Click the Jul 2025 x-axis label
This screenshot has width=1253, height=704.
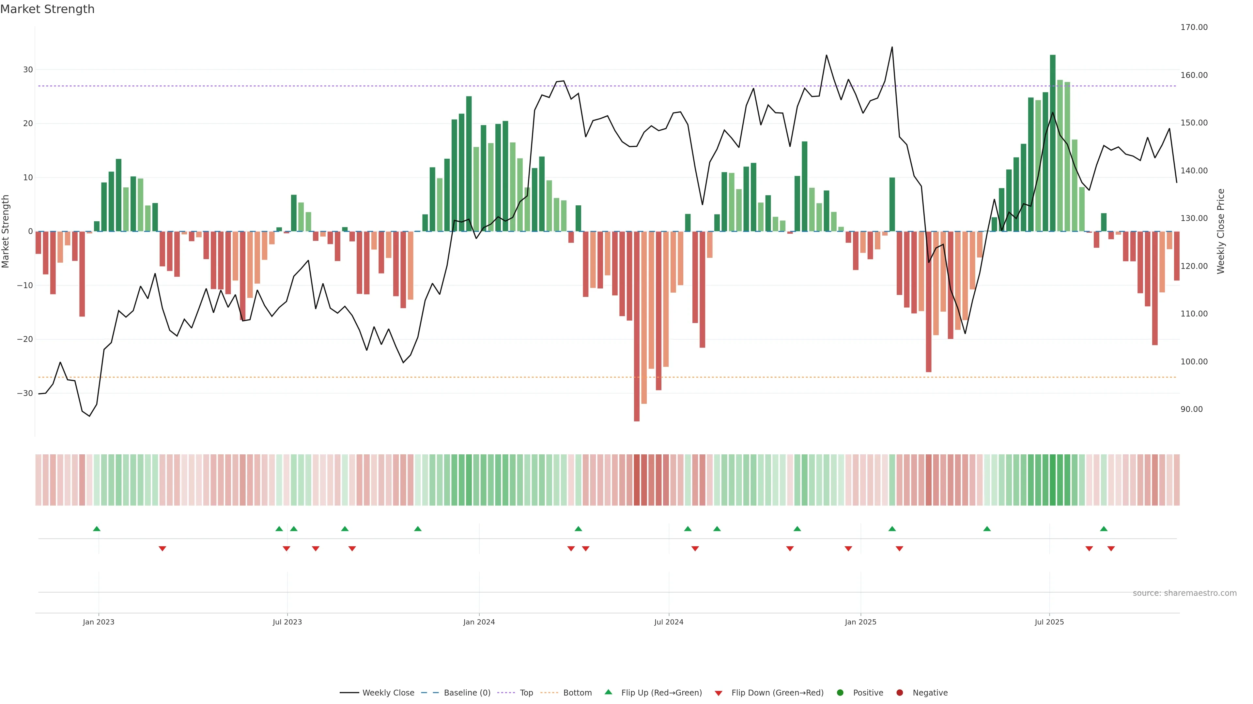coord(1049,622)
